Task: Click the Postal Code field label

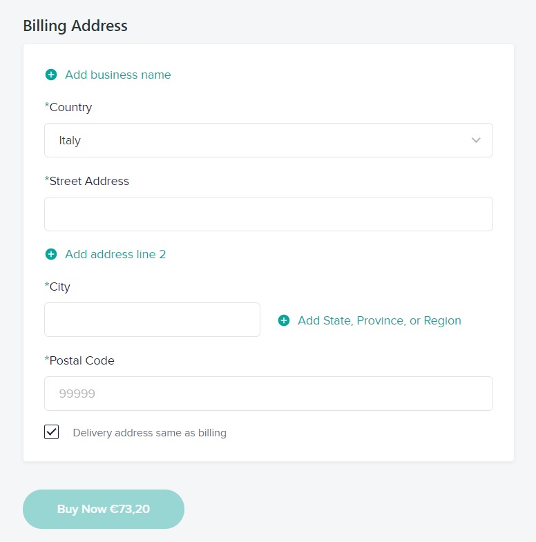Action: [x=79, y=360]
